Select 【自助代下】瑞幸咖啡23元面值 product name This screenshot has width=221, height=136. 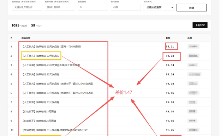[x=39, y=112]
